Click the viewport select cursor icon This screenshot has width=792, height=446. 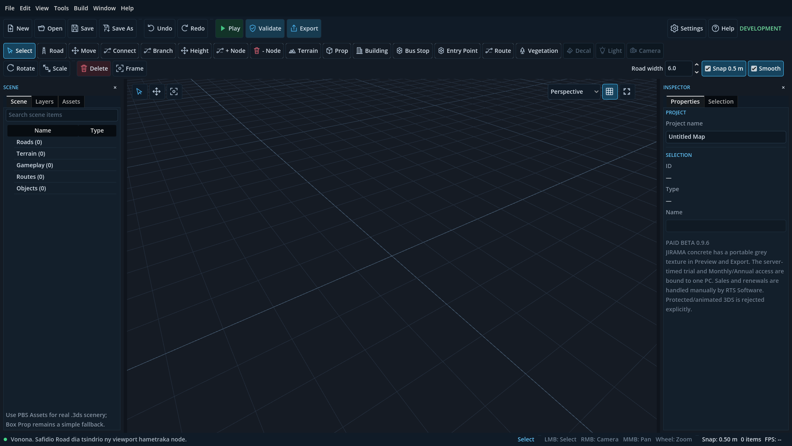pyautogui.click(x=139, y=92)
